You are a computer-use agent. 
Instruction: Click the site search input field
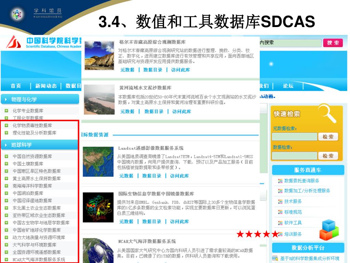(x=290, y=43)
